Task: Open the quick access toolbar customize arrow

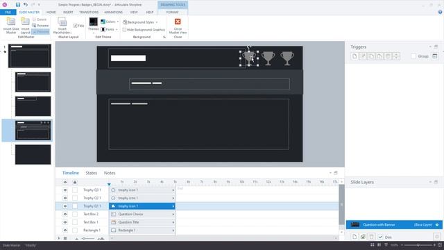Action: [39, 5]
